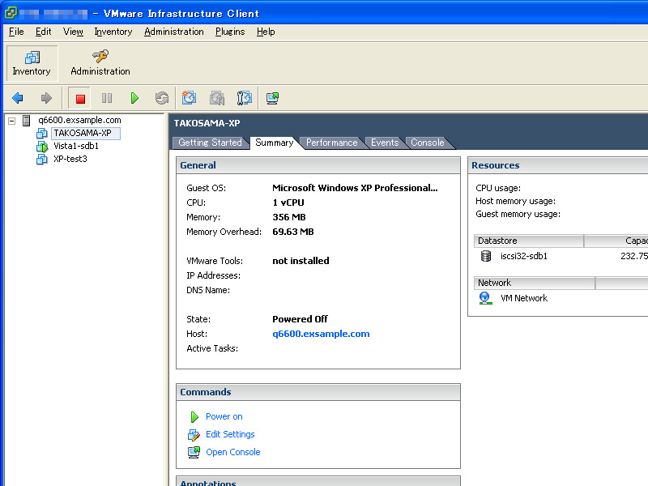Click the VMware title bar application icon
This screenshot has width=648, height=486.
click(11, 13)
